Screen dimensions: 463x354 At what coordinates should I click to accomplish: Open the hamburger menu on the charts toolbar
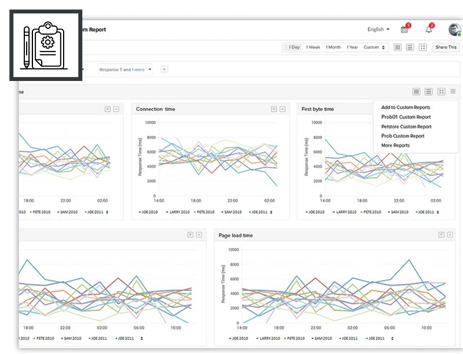click(454, 91)
